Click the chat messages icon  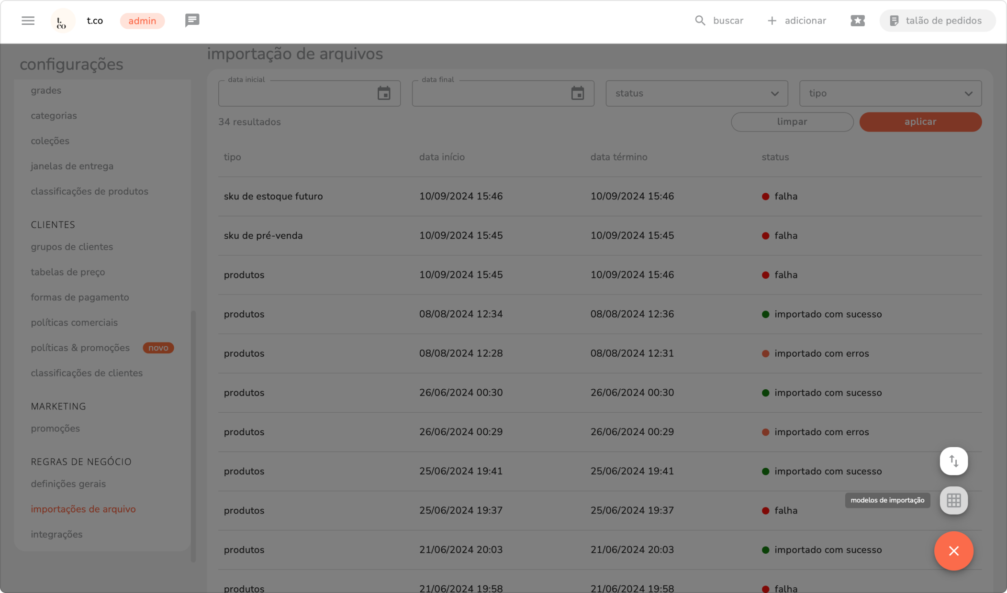(192, 21)
